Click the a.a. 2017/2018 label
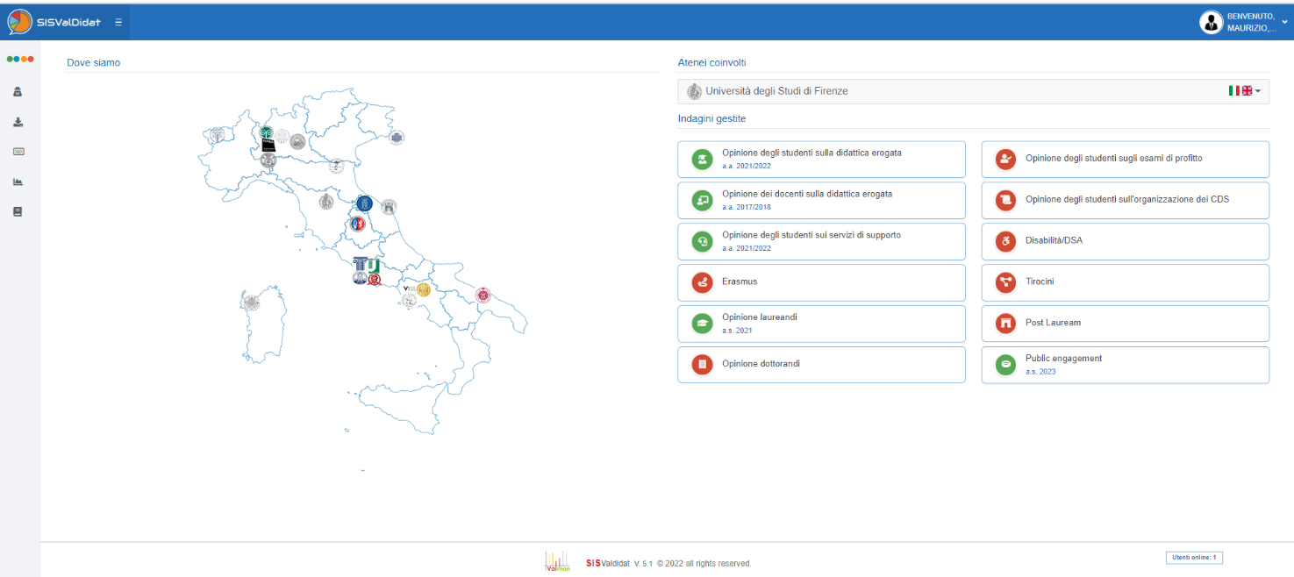This screenshot has height=577, width=1294. [x=747, y=207]
